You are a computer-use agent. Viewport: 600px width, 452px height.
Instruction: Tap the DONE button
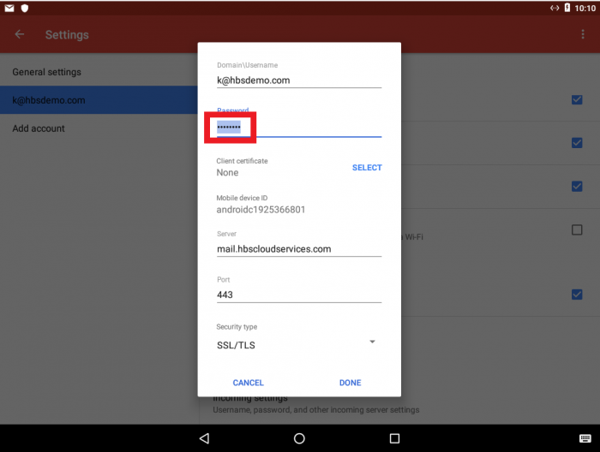[x=350, y=383]
